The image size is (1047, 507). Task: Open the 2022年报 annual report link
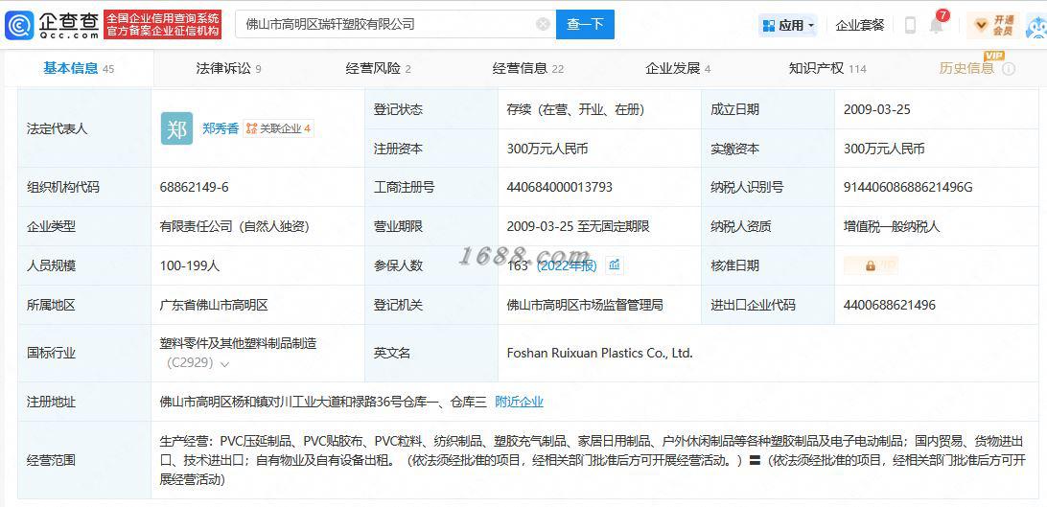point(567,265)
